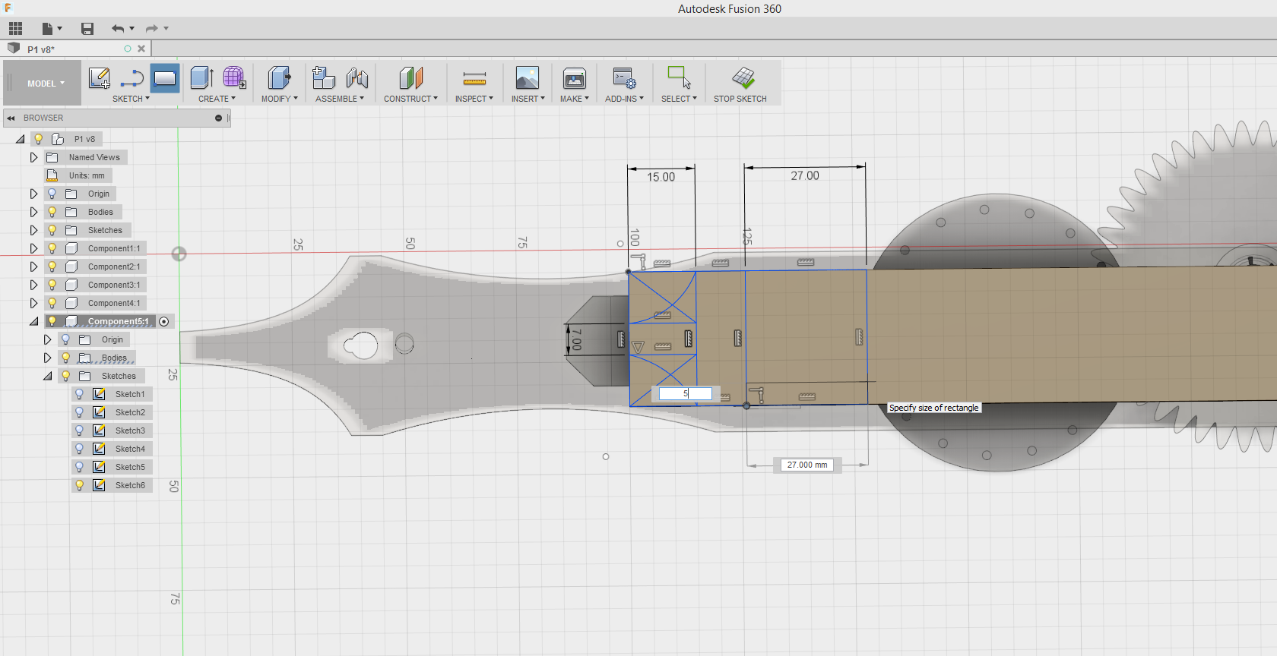Viewport: 1277px width, 656px height.
Task: Select the Select tool icon
Action: pos(679,78)
